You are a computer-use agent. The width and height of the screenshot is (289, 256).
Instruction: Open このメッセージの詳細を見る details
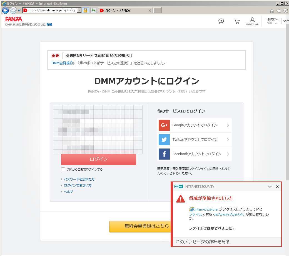(203, 242)
